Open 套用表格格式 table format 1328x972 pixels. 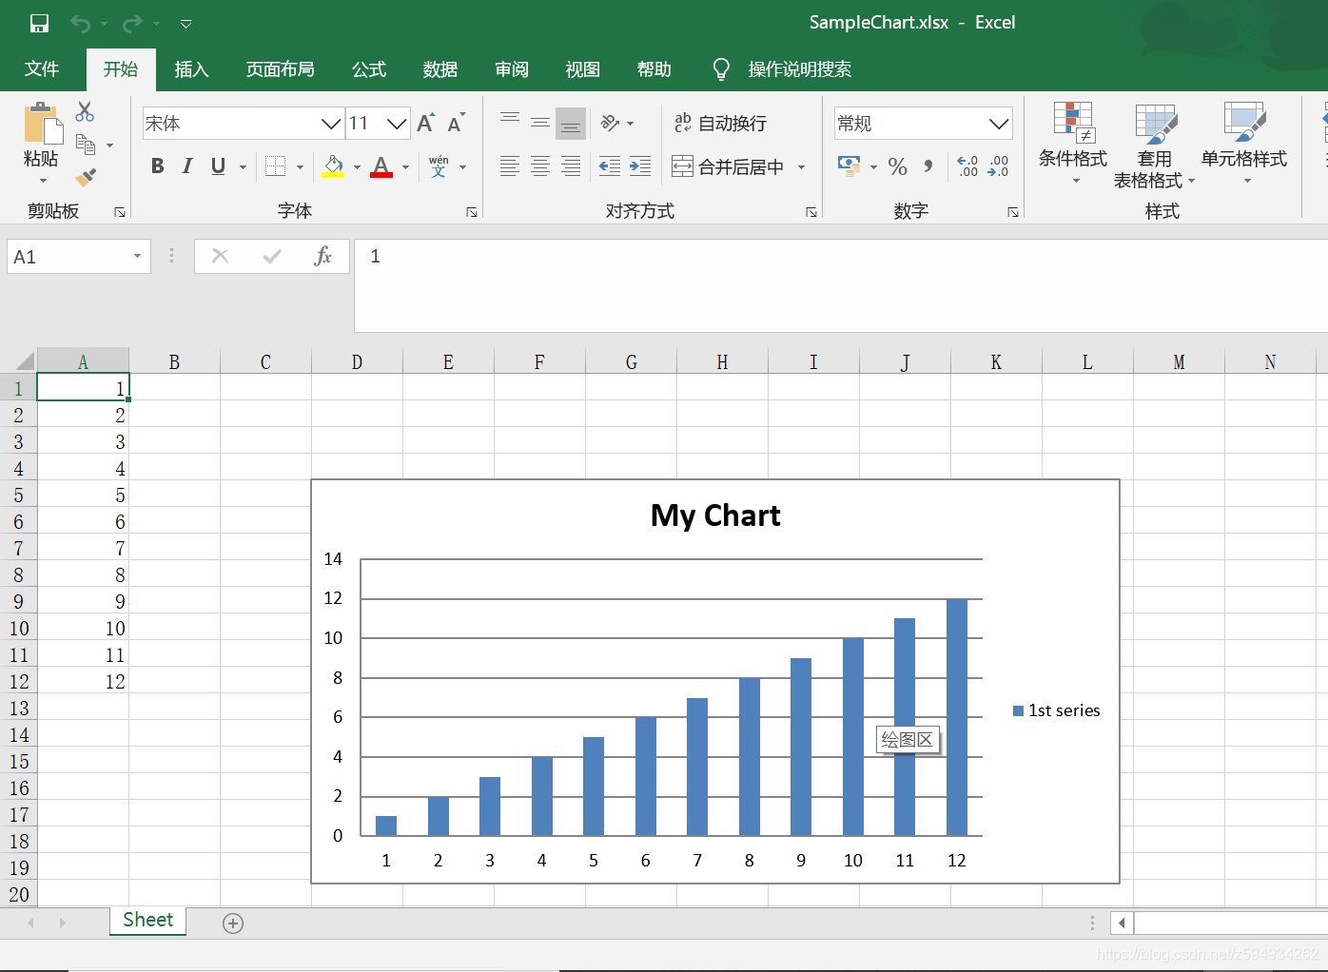point(1154,146)
